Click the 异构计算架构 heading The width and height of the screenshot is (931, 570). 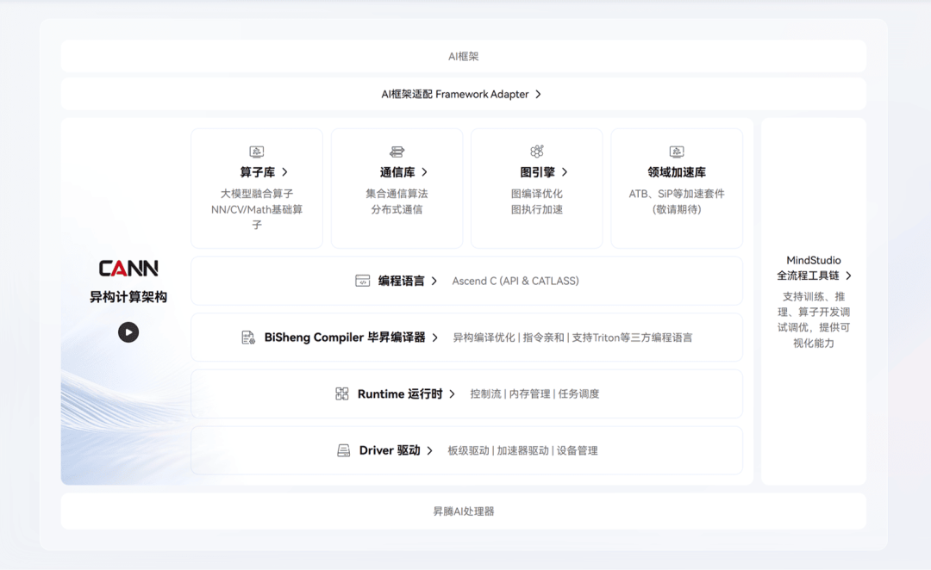(x=128, y=296)
